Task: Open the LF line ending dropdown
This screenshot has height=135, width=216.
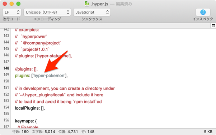Action: (12, 12)
